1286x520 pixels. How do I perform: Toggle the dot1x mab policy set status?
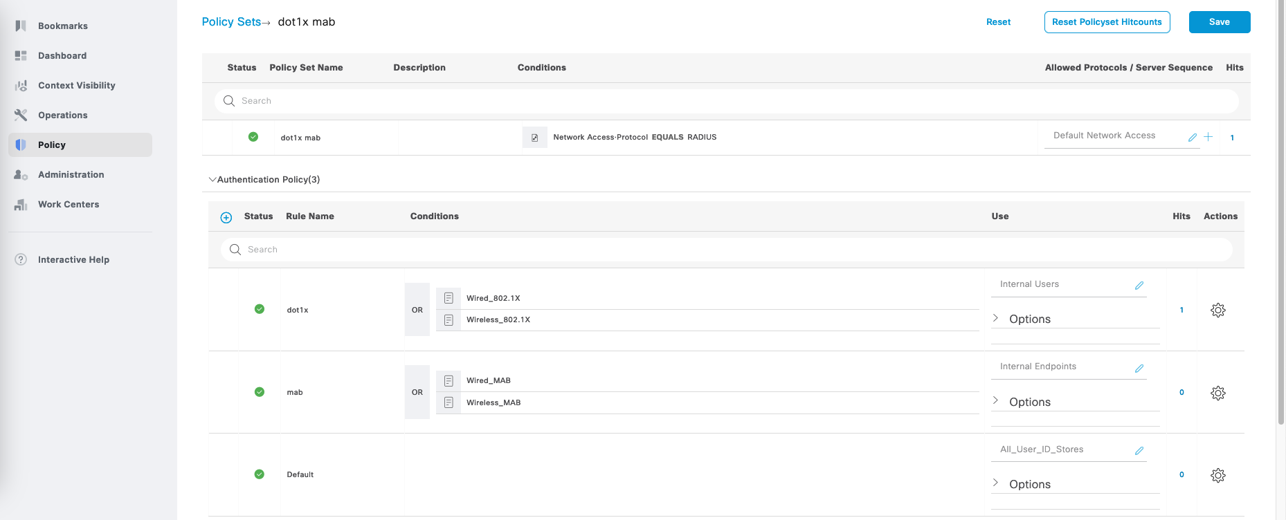[x=253, y=137]
